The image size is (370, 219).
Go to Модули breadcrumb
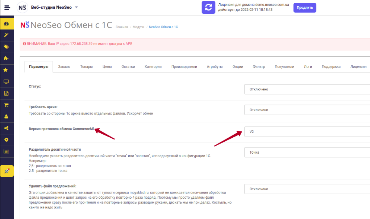pyautogui.click(x=138, y=27)
